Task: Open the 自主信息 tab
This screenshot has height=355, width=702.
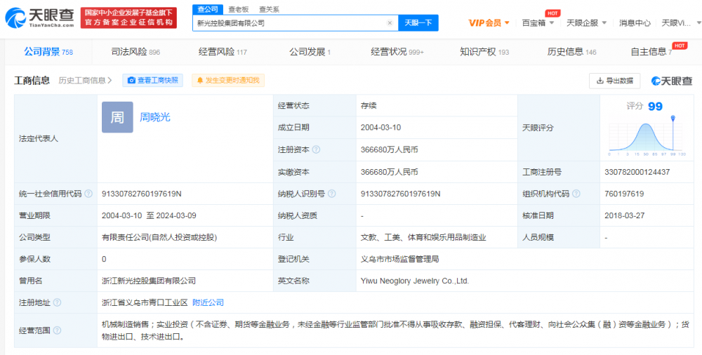Action: 651,52
